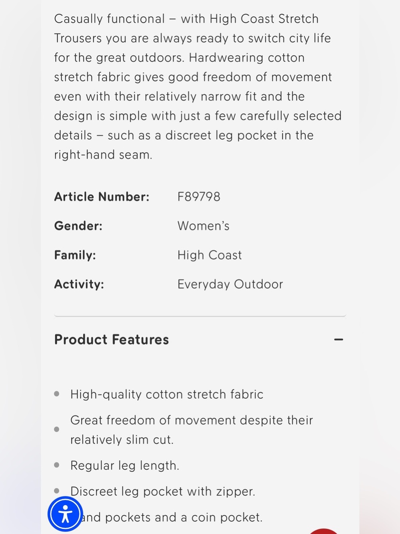Click the Activity label

79,284
